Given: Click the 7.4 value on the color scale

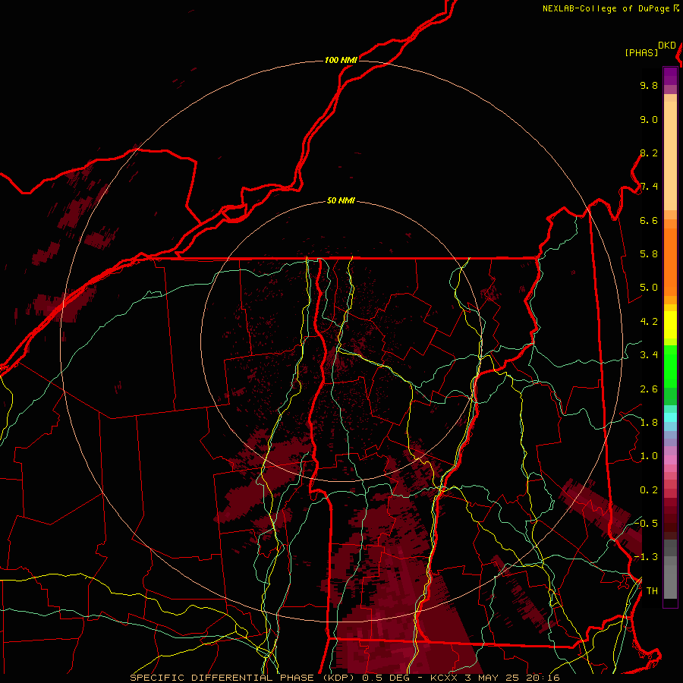Looking at the screenshot, I should point(649,187).
